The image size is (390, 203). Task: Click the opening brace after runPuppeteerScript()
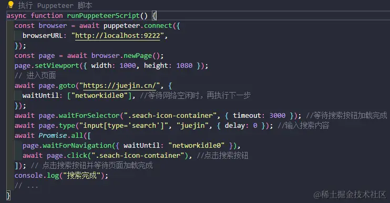[154, 16]
